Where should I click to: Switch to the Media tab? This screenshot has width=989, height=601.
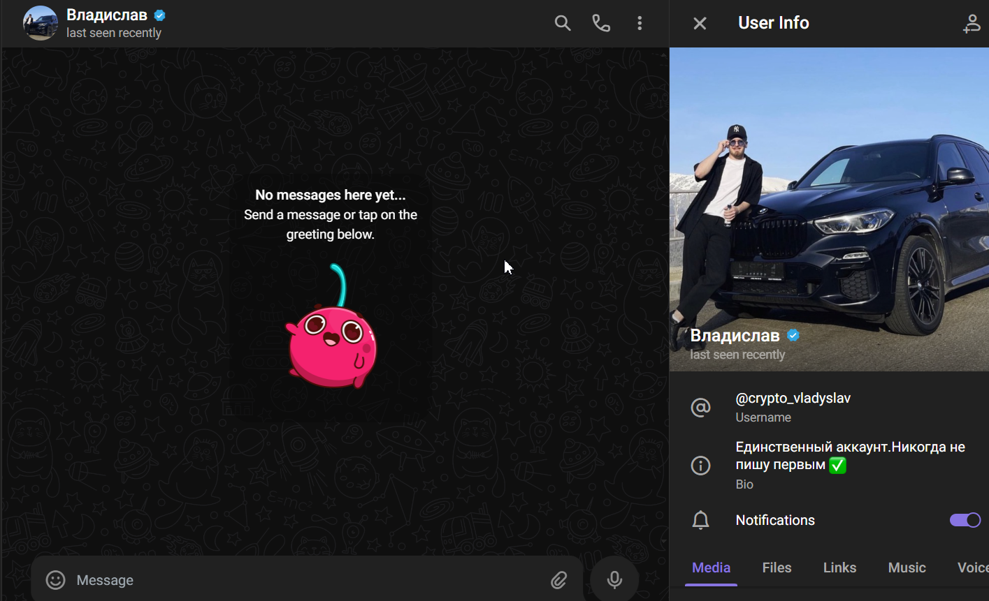coord(711,567)
